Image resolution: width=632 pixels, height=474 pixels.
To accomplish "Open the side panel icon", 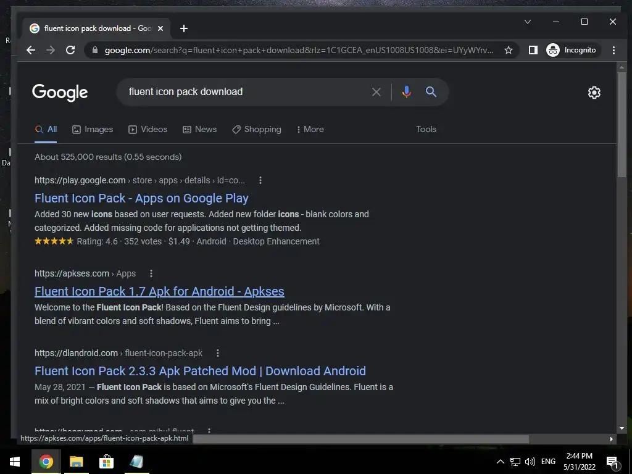I will coord(533,50).
